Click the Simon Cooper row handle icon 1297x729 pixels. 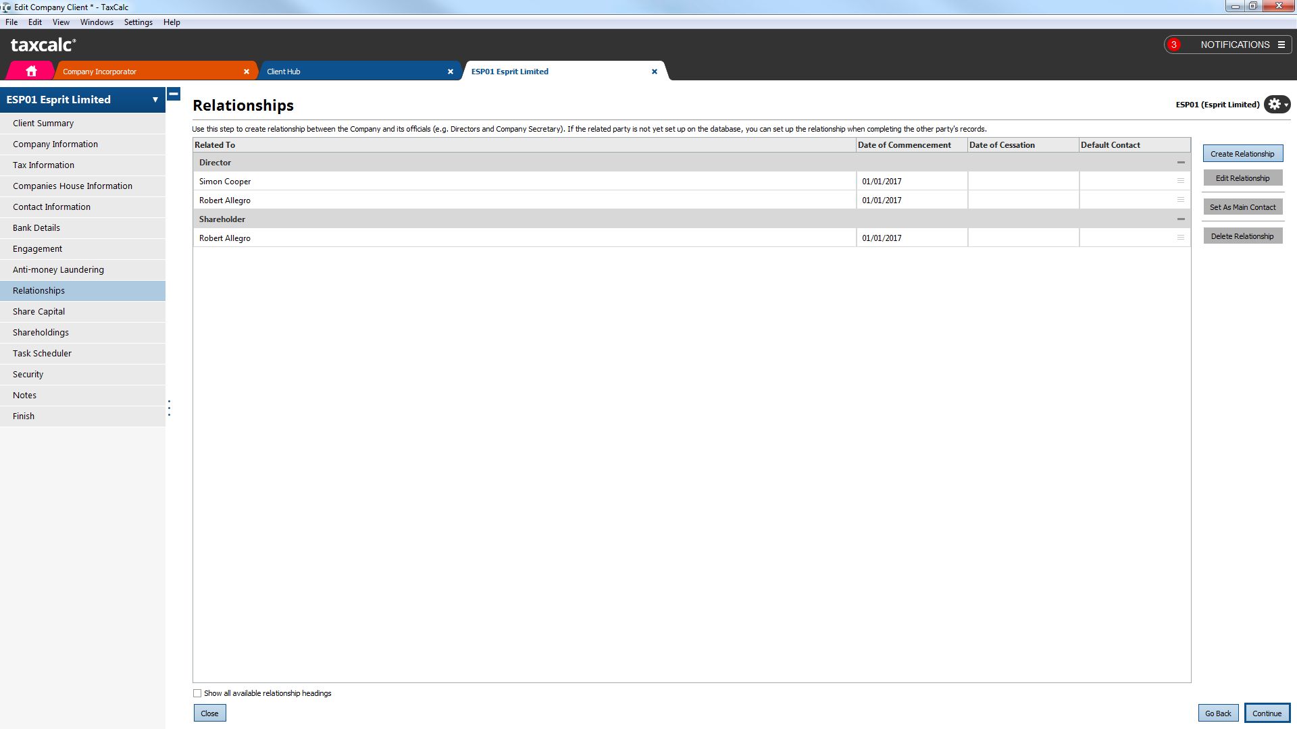point(1181,181)
